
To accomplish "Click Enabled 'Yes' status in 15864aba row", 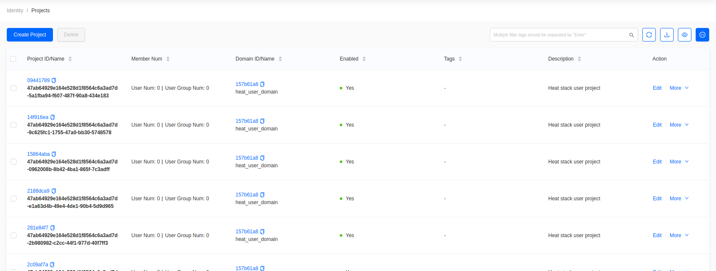I will (x=347, y=162).
